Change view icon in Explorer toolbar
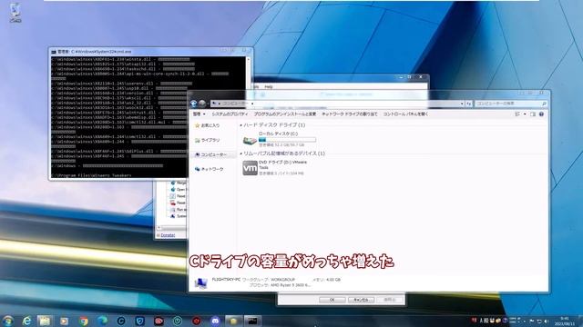Viewport: 583px width, 327px height. pyautogui.click(x=517, y=114)
